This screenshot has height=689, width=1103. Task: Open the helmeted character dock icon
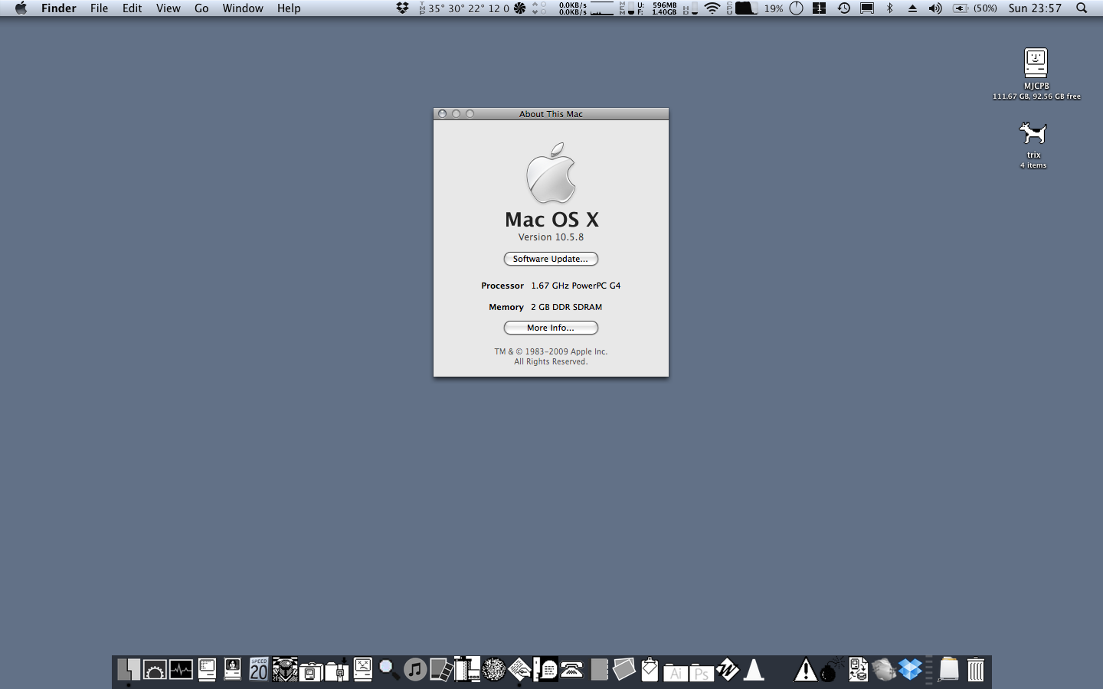point(285,670)
